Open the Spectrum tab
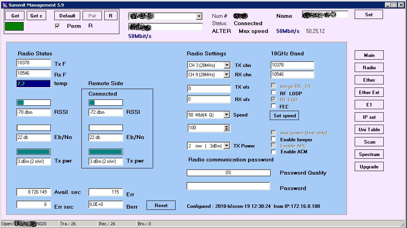Screen dimensions: 407x228 click(369, 154)
